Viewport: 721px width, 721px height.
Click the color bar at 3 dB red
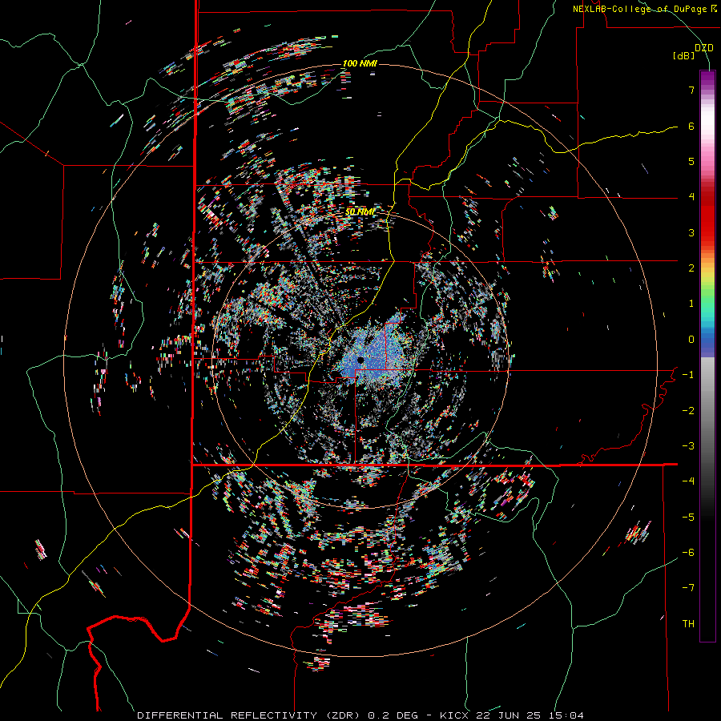pyautogui.click(x=707, y=232)
